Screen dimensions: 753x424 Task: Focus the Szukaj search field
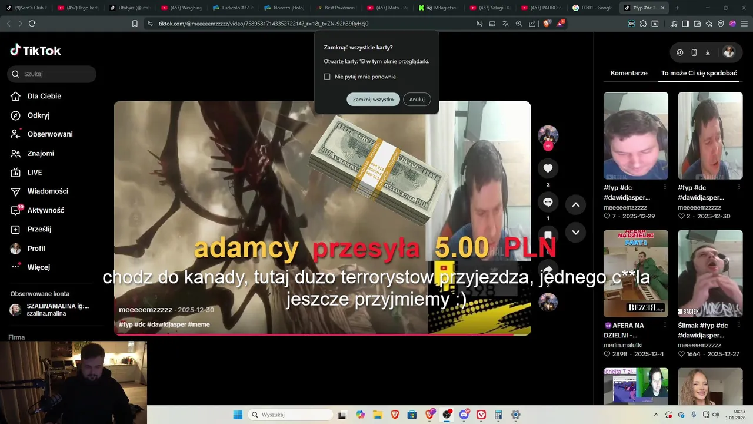(x=52, y=74)
